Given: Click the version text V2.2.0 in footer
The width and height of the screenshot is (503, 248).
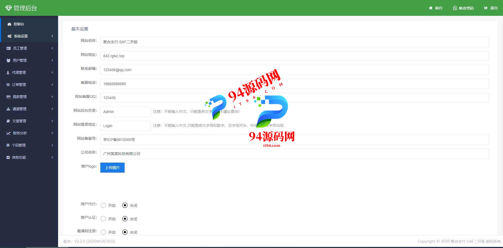Looking at the screenshot, I should tap(89, 241).
